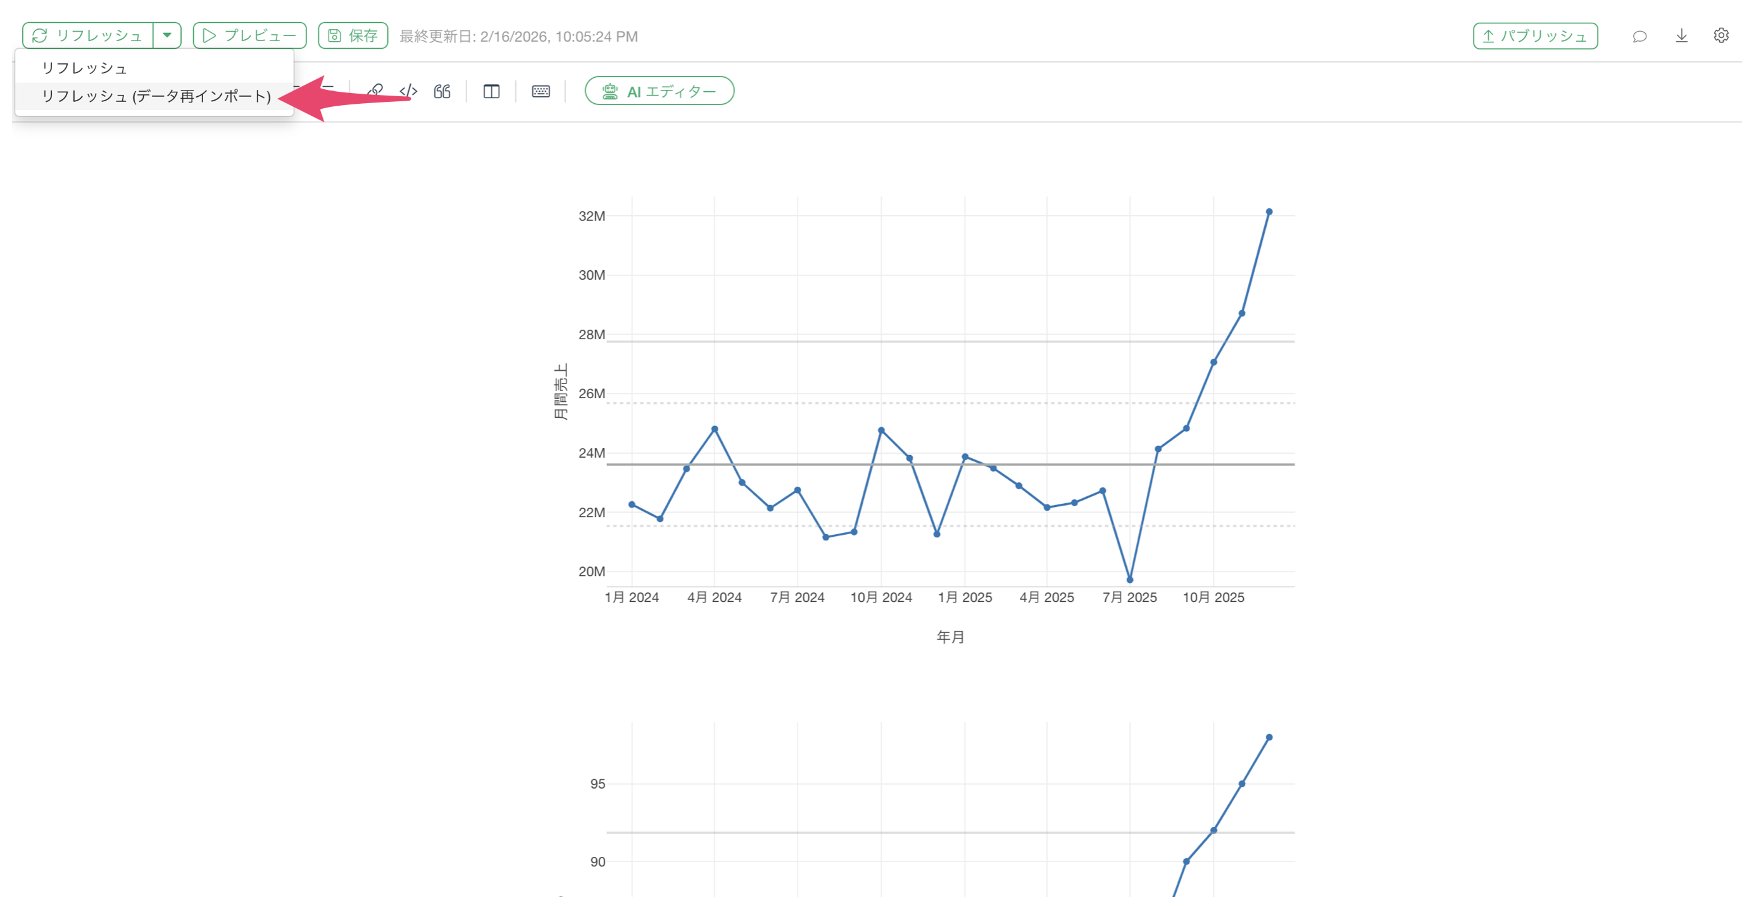The image size is (1742, 919).
Task: Open the AI エディター
Action: (x=660, y=91)
